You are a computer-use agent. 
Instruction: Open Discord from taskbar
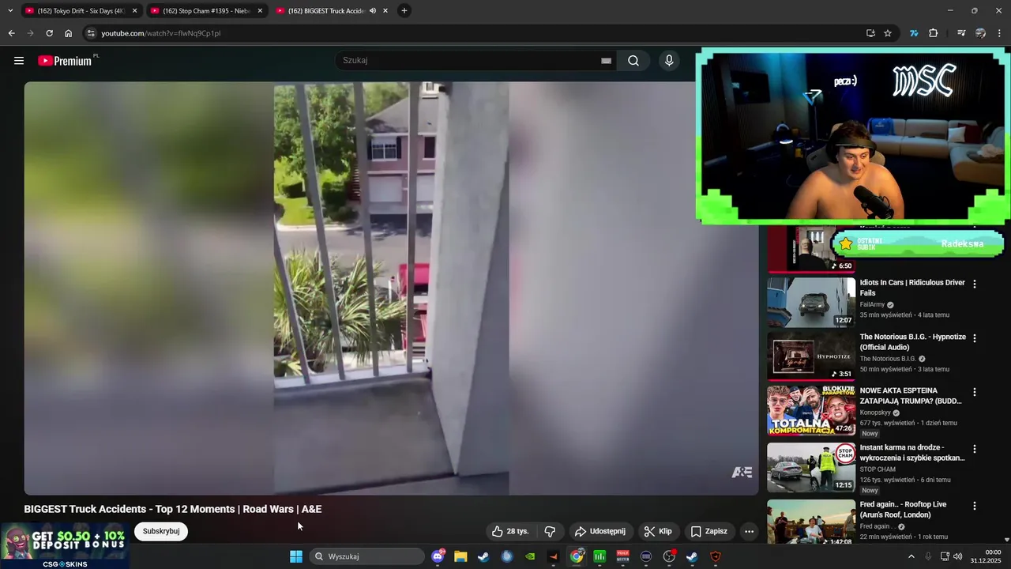[438, 556]
